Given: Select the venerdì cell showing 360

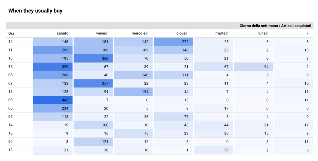Looking at the screenshot, I should coord(93,58).
